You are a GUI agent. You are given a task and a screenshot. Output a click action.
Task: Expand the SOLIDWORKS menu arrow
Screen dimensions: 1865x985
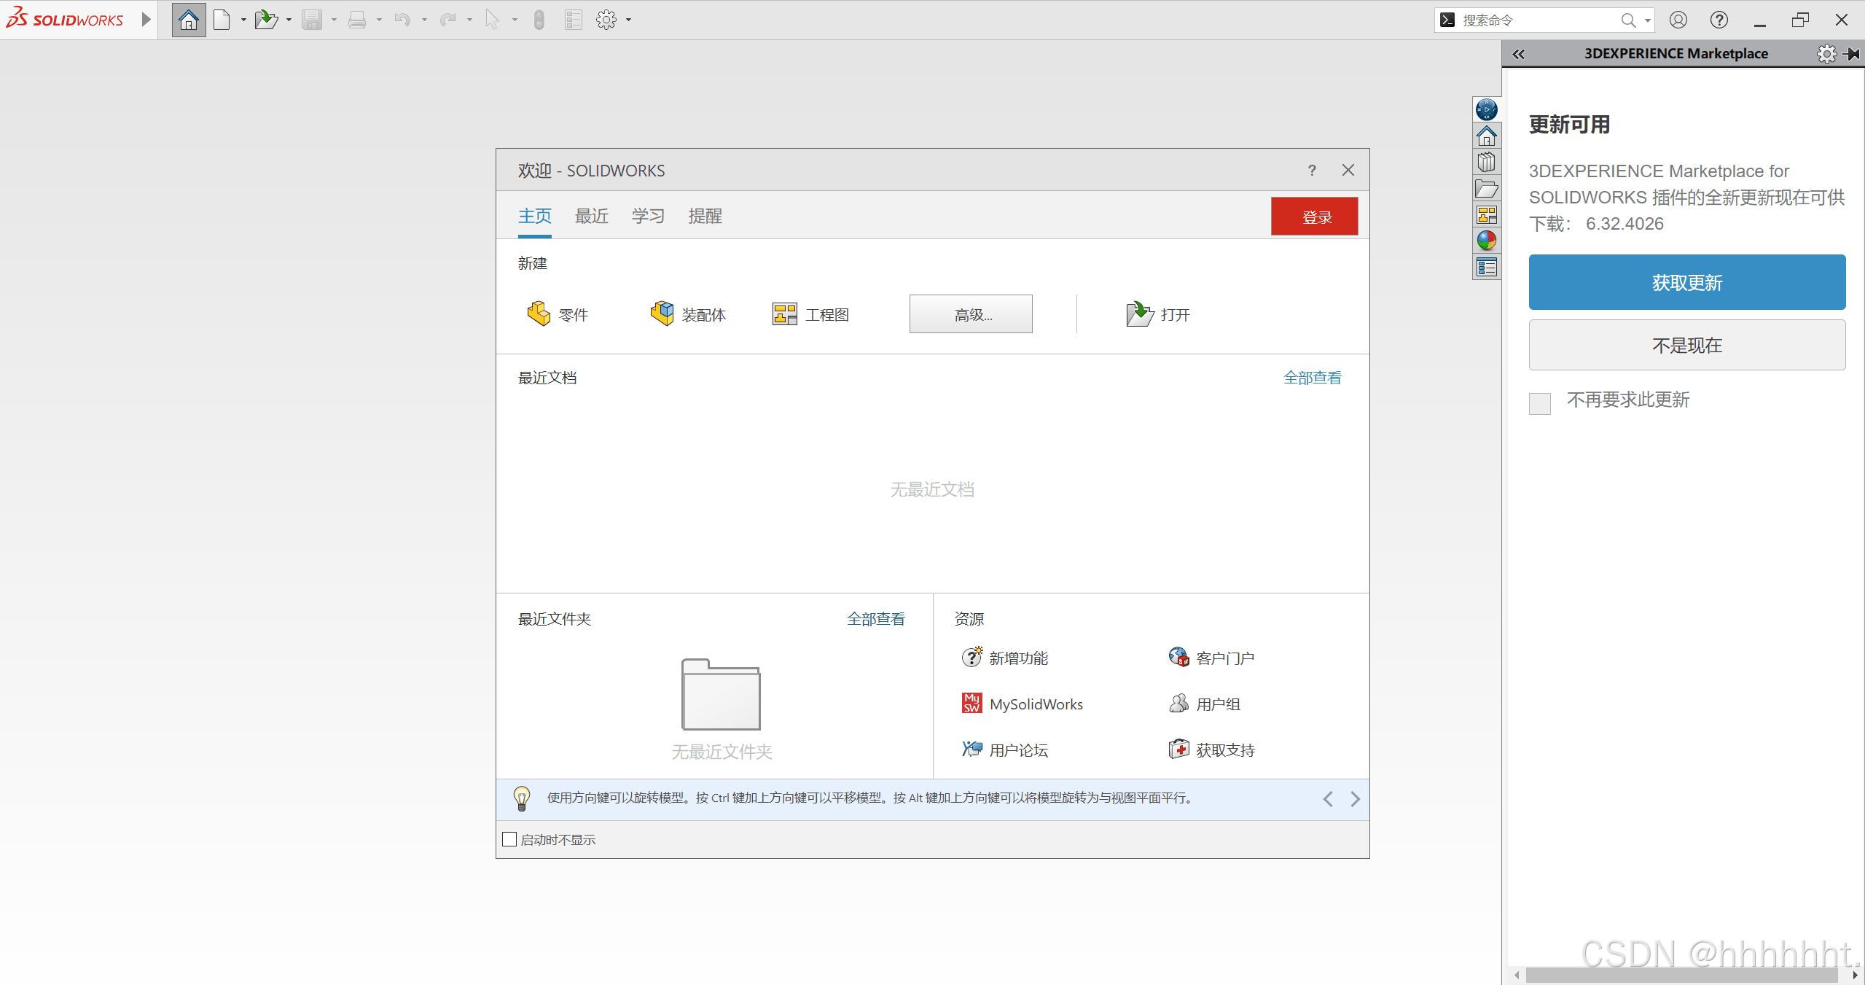click(x=146, y=20)
